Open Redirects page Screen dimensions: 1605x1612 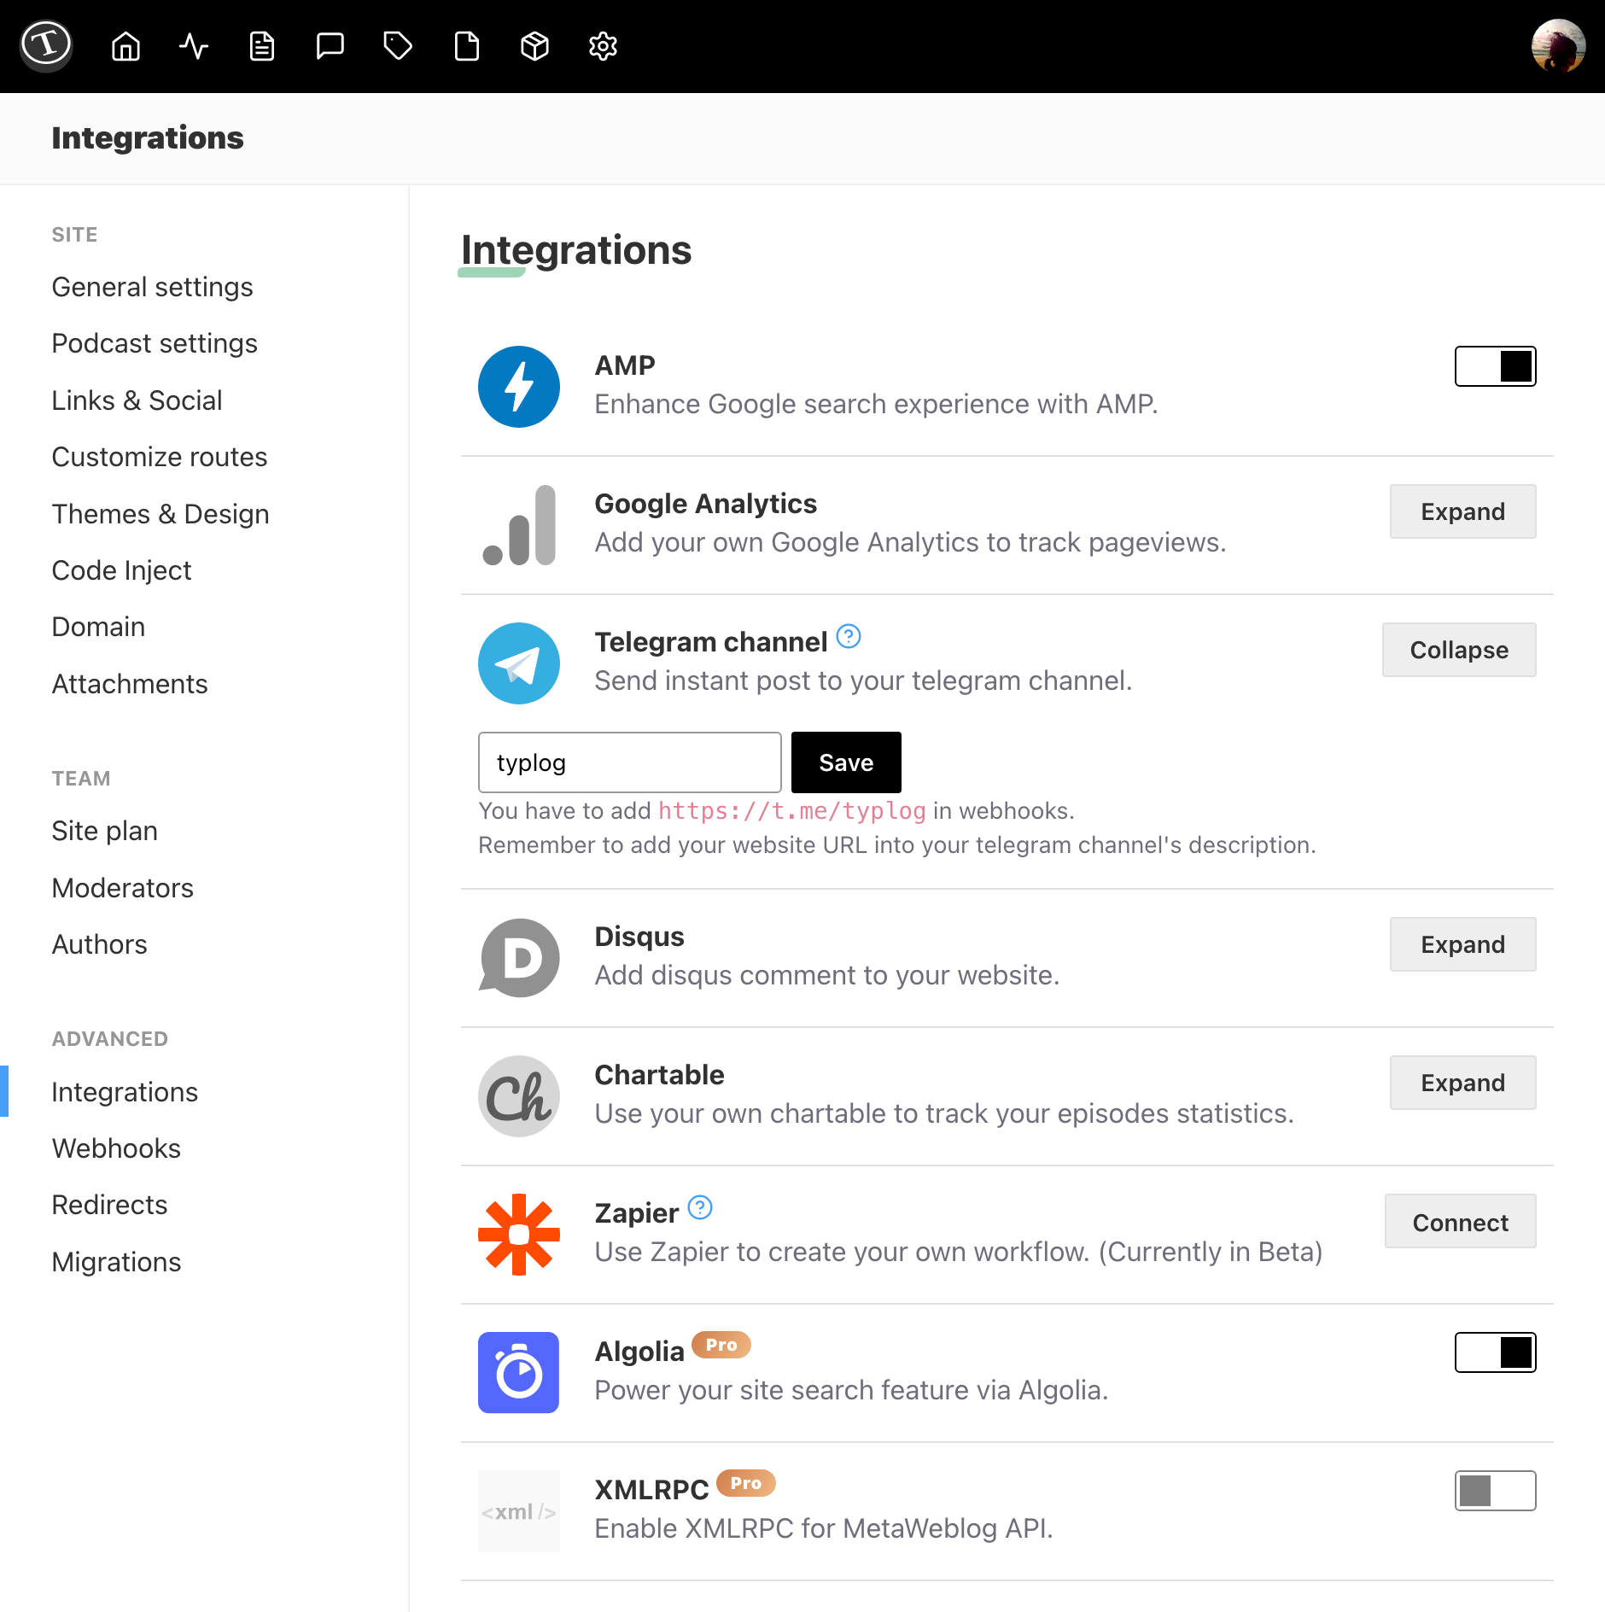pos(110,1205)
